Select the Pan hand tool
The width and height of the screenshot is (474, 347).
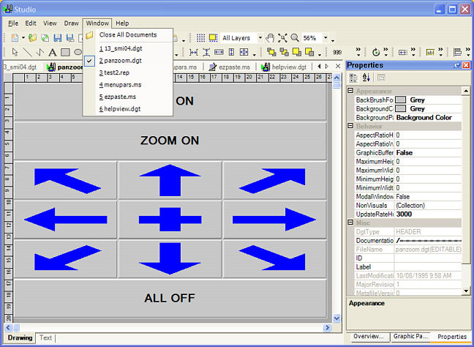269,37
